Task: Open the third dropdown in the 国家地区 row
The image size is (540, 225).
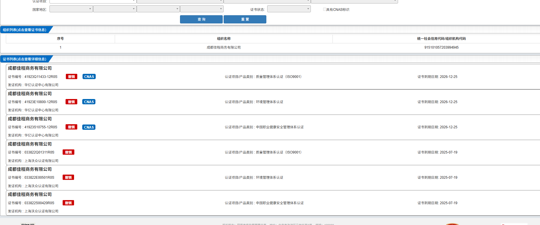Action: [158, 9]
